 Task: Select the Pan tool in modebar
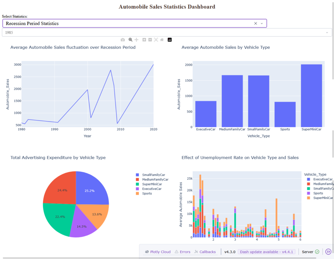[x=137, y=40]
